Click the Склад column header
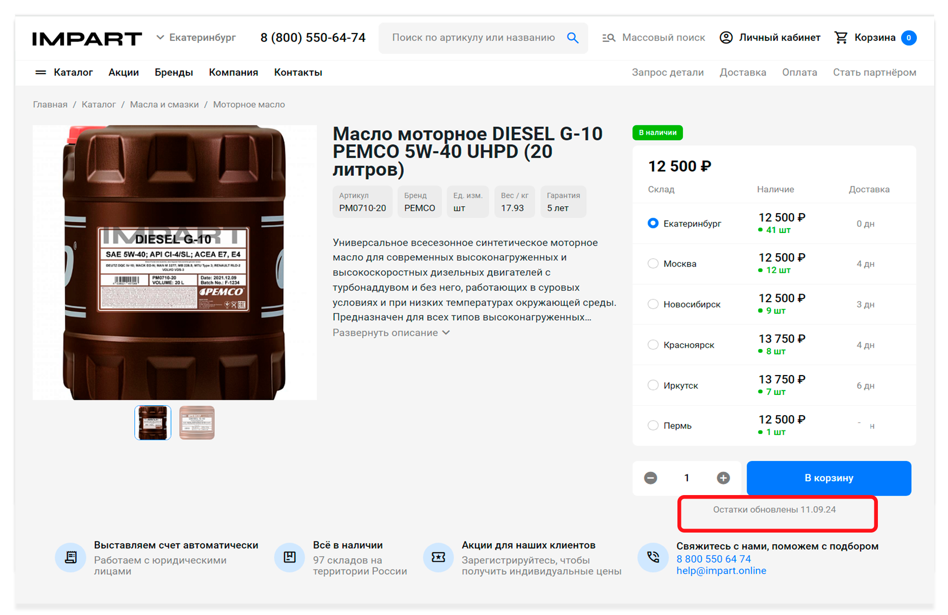Screen dimensions: 948x615 pyautogui.click(x=661, y=190)
